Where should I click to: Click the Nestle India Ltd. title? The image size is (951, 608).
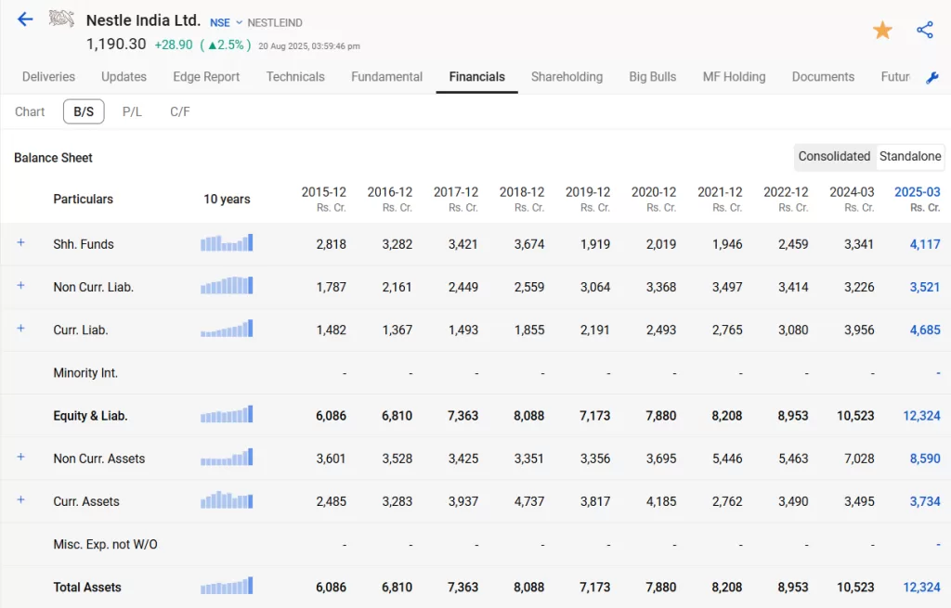pos(143,20)
